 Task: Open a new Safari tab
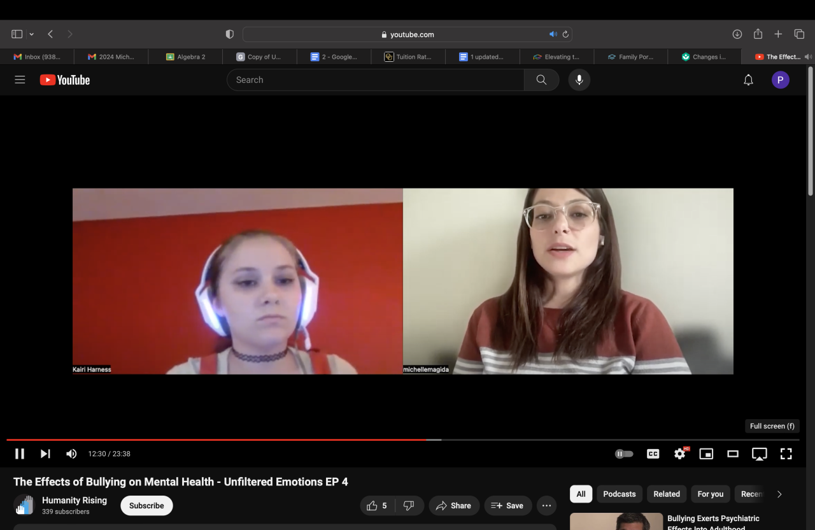click(x=778, y=34)
